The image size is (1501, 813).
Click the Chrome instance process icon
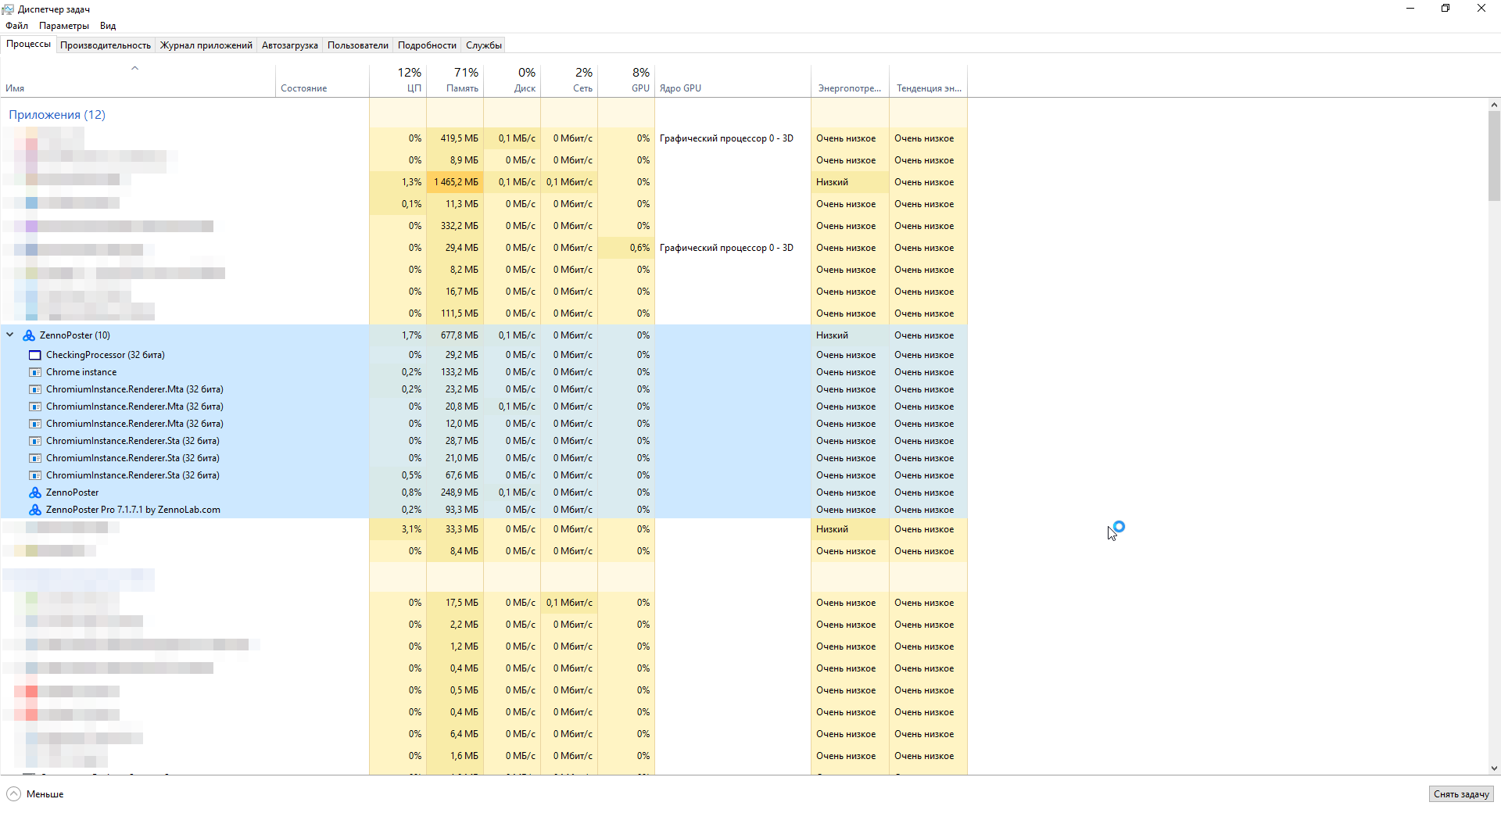35,372
